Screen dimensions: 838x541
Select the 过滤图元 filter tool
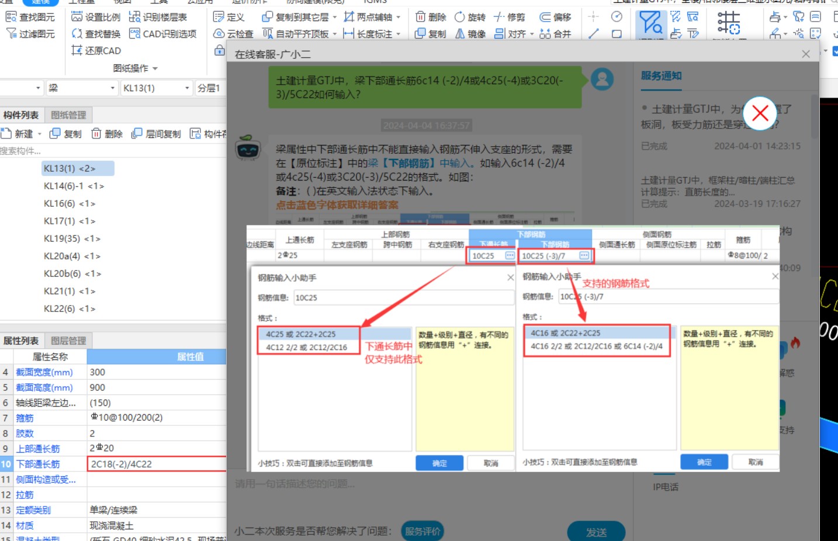[x=30, y=34]
